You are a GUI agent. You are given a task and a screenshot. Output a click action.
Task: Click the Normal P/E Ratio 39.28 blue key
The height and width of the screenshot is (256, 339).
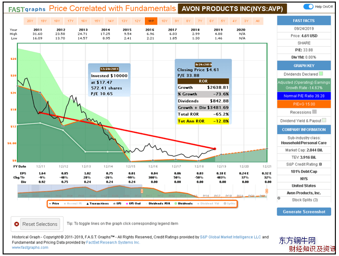304,96
